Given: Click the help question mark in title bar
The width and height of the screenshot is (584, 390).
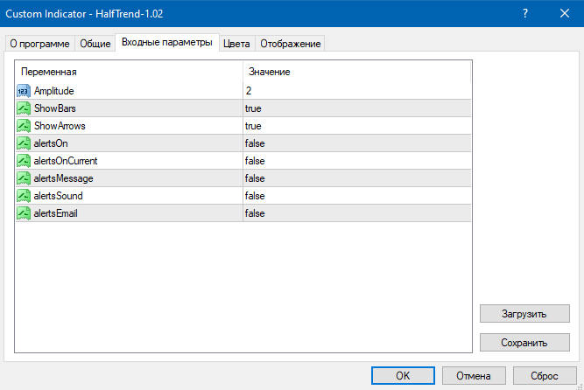Looking at the screenshot, I should pyautogui.click(x=525, y=13).
